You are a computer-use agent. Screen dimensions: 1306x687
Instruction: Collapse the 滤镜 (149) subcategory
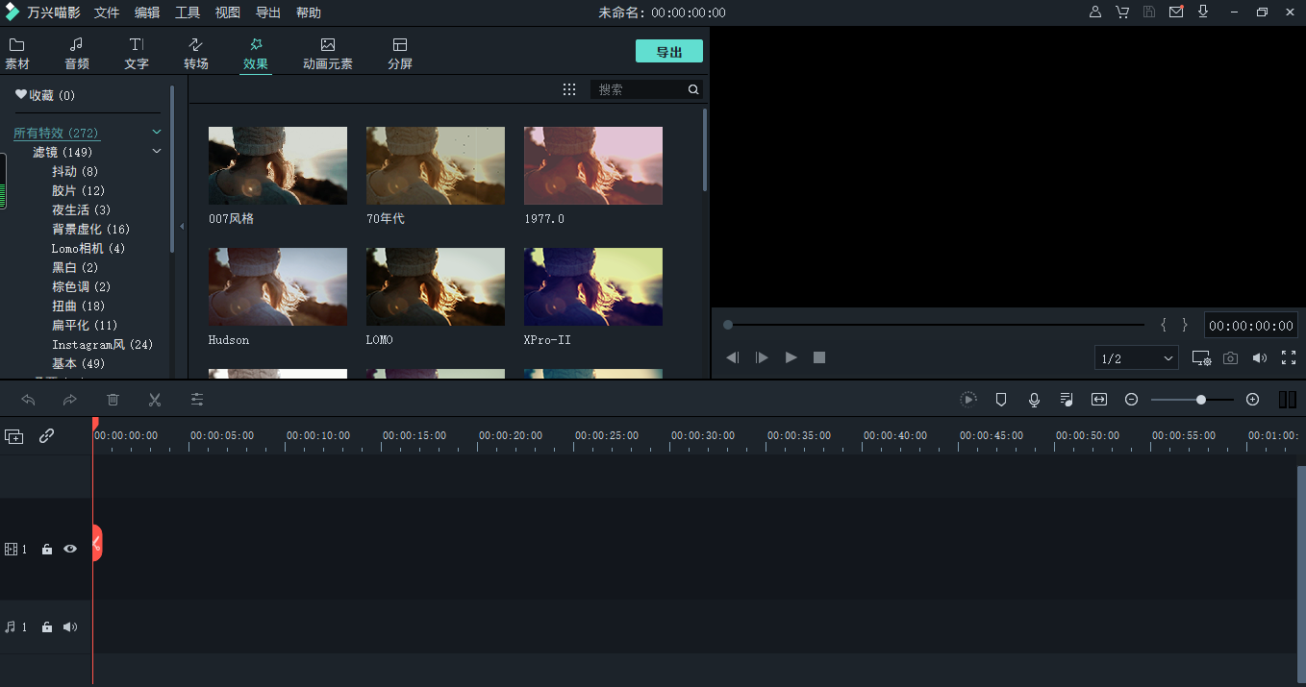click(x=157, y=152)
